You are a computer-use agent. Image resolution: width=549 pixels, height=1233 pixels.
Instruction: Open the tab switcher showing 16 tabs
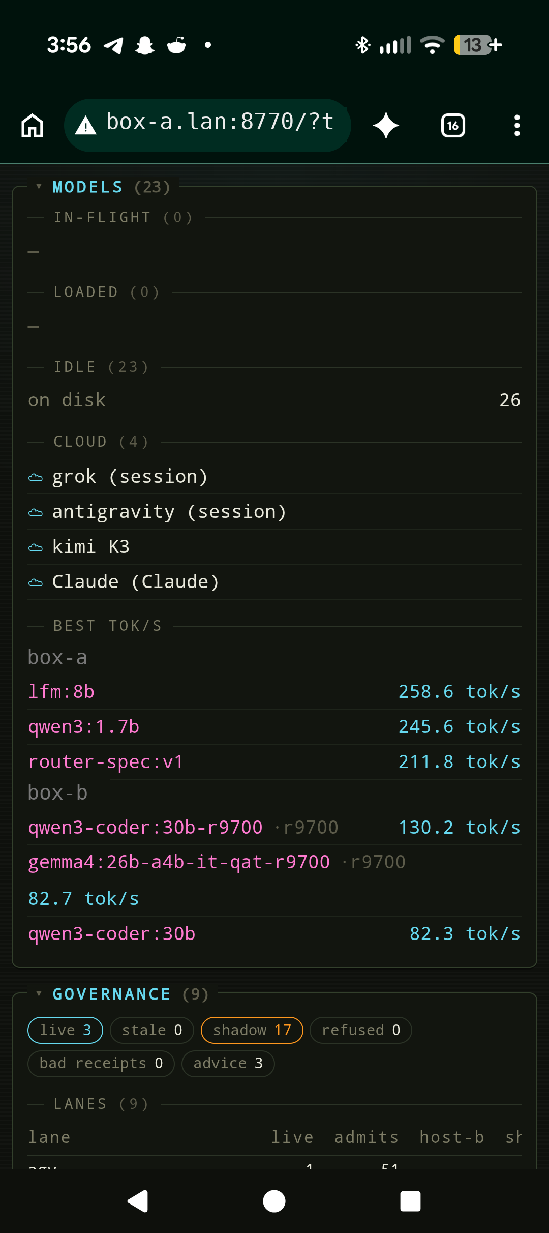pyautogui.click(x=453, y=126)
